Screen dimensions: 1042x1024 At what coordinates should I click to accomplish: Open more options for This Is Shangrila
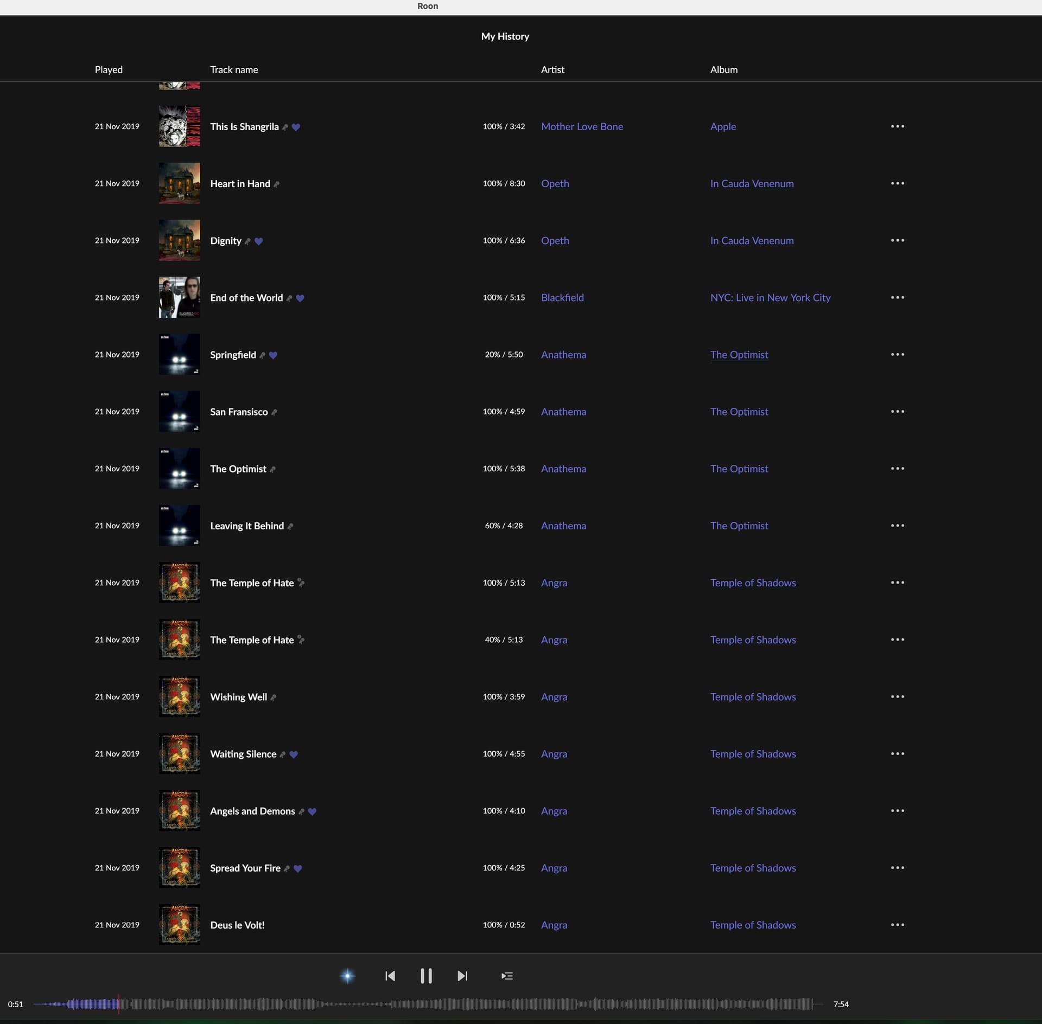click(897, 126)
